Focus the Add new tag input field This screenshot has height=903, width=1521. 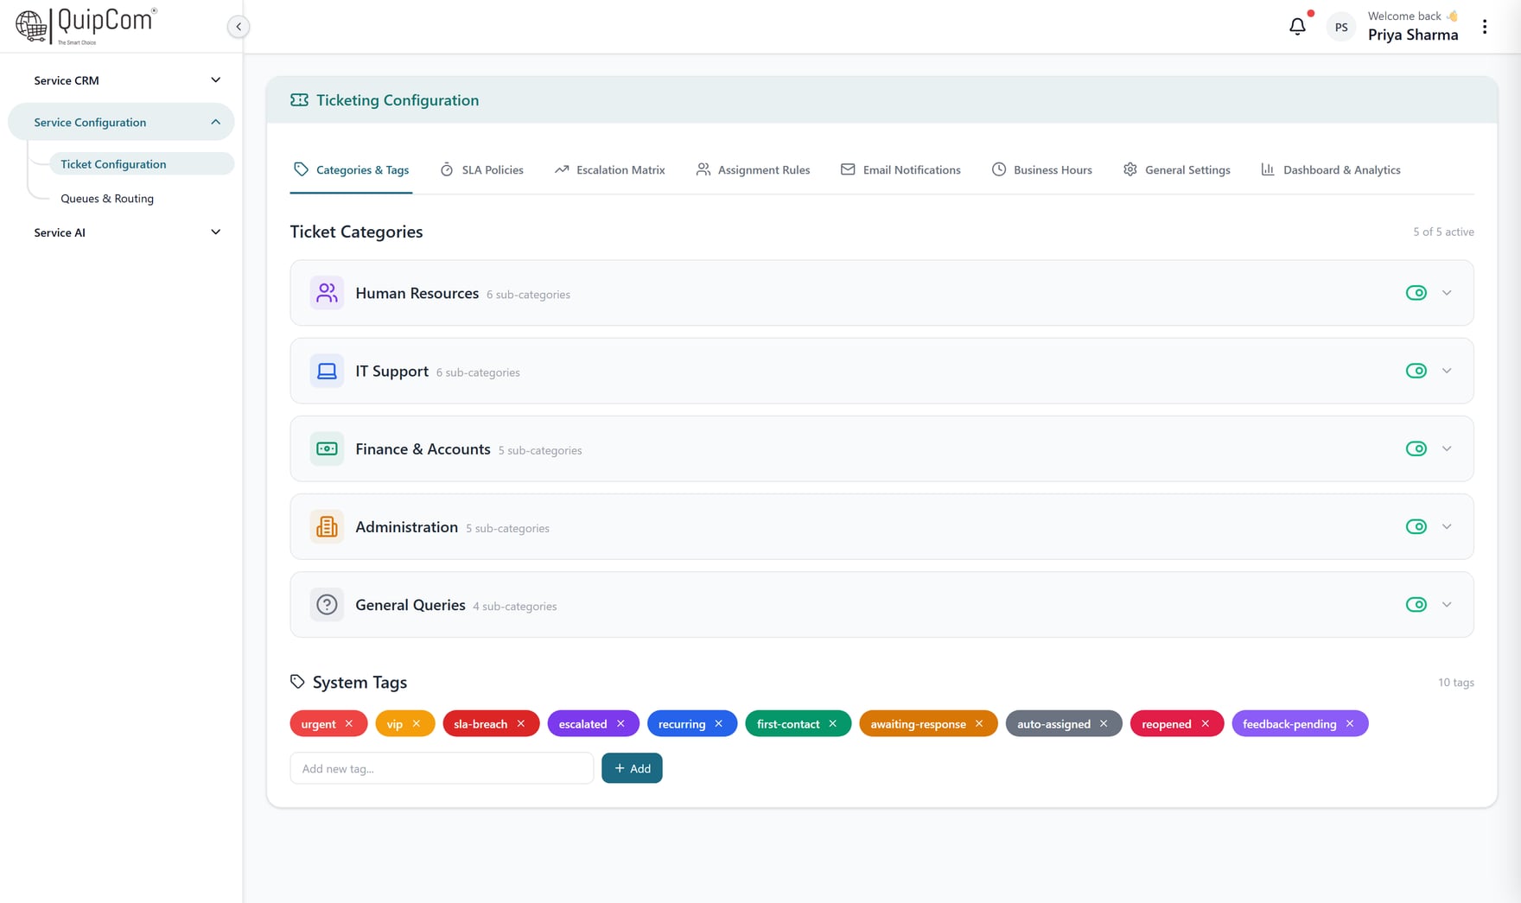[442, 768]
